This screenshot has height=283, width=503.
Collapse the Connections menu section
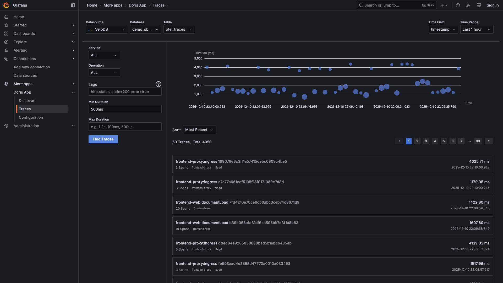pyautogui.click(x=73, y=59)
